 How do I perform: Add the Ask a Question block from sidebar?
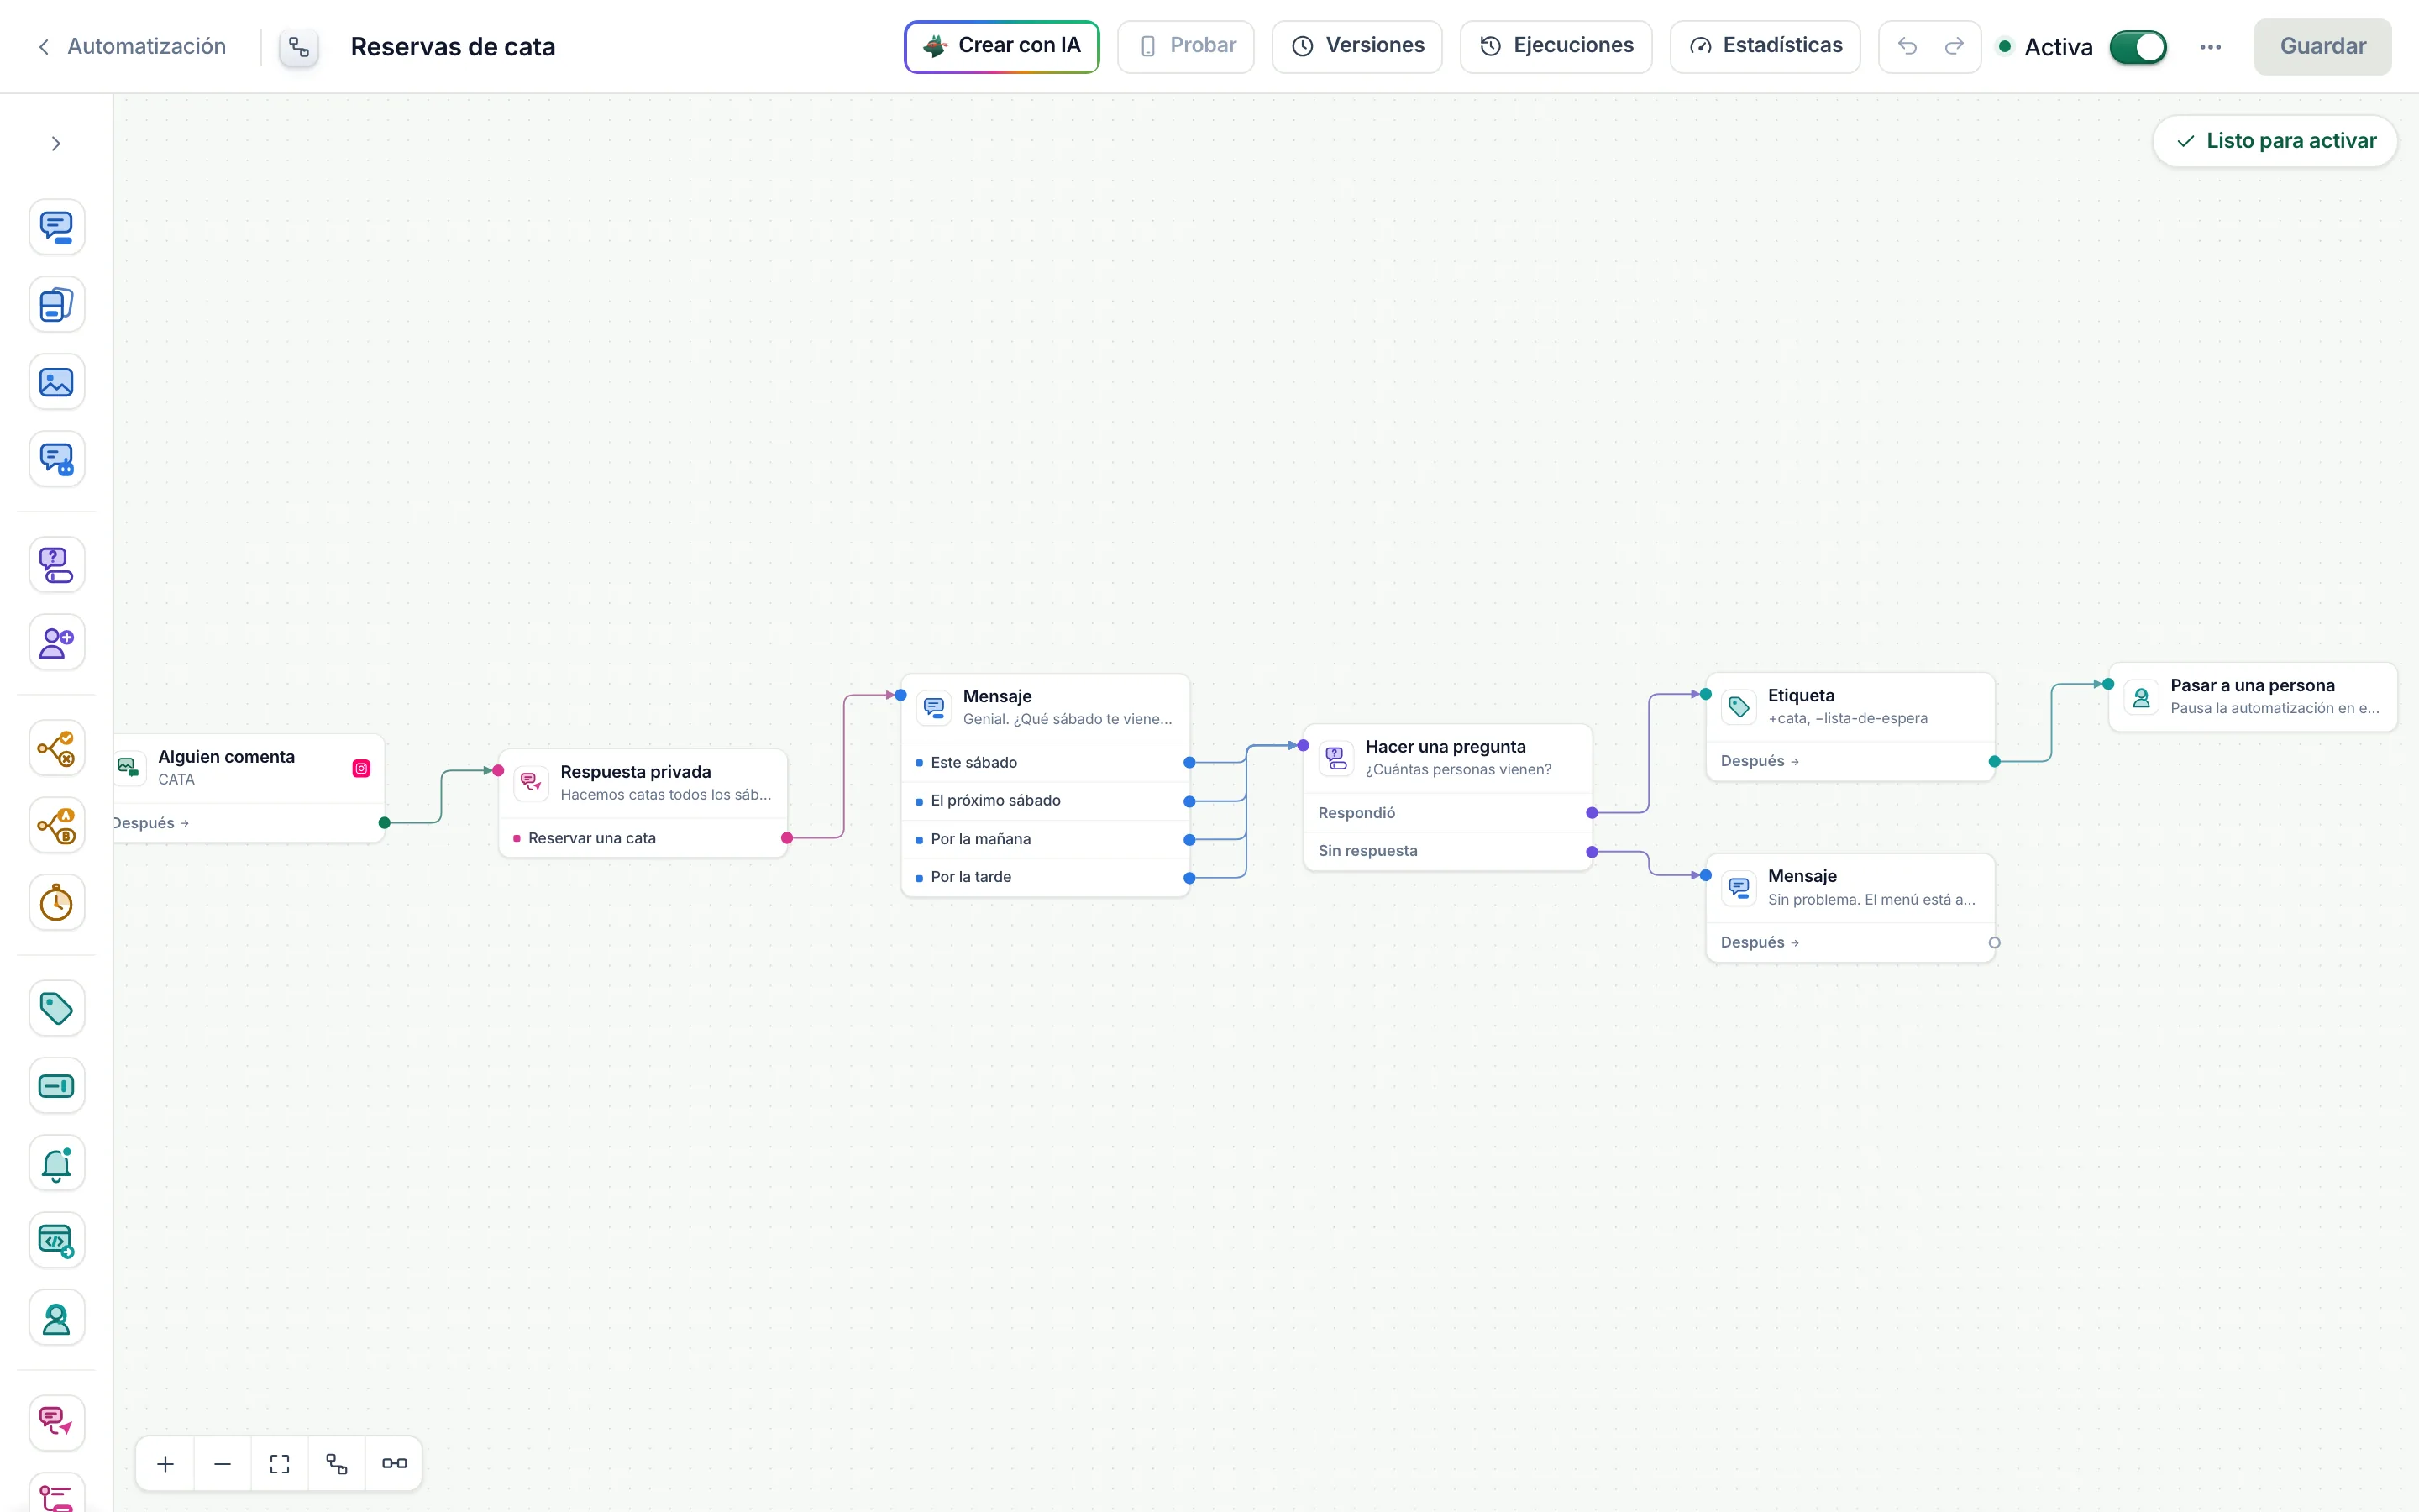point(56,565)
